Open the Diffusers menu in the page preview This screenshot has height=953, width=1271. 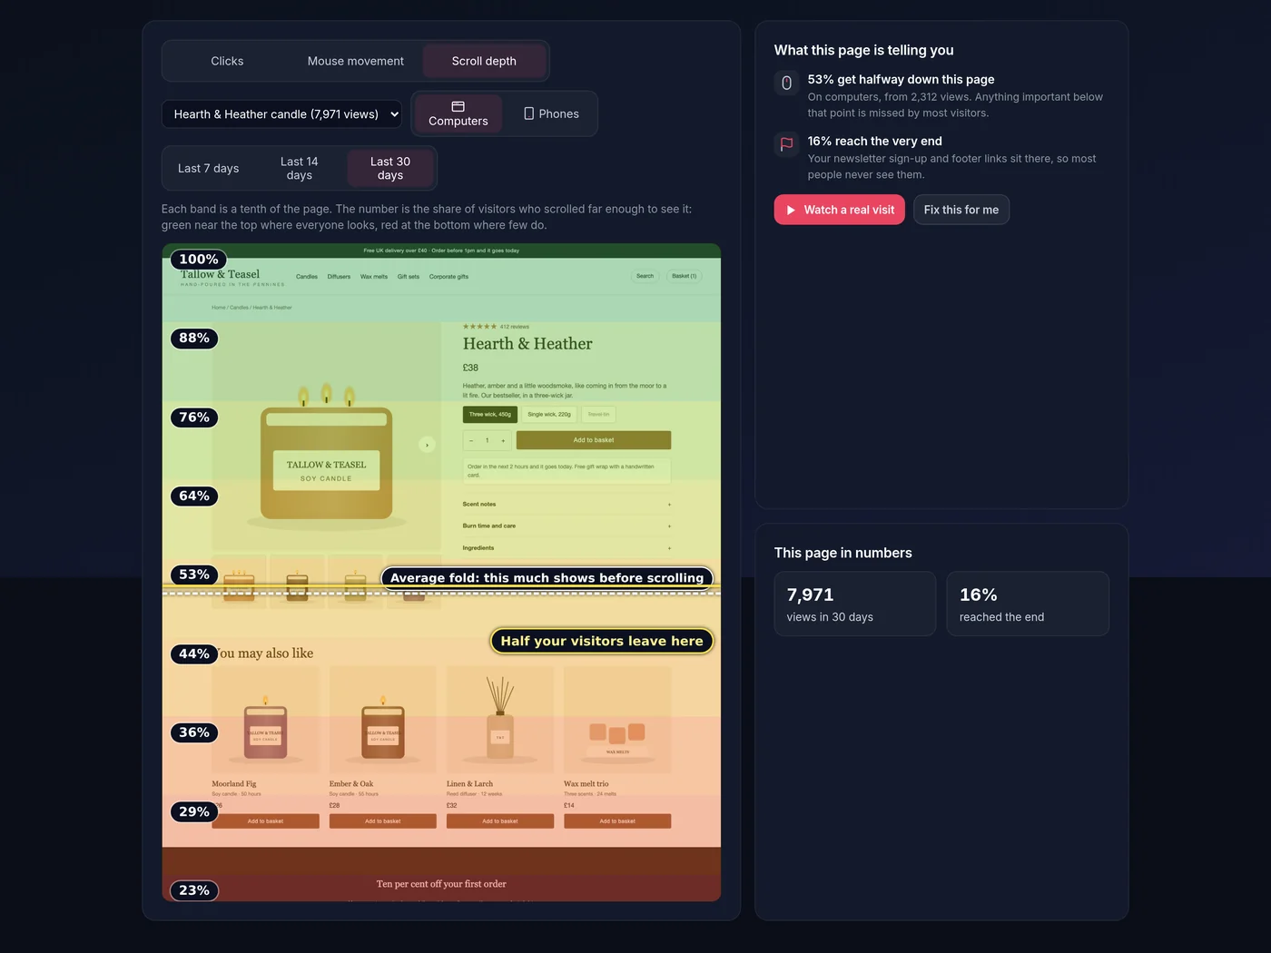click(x=339, y=277)
